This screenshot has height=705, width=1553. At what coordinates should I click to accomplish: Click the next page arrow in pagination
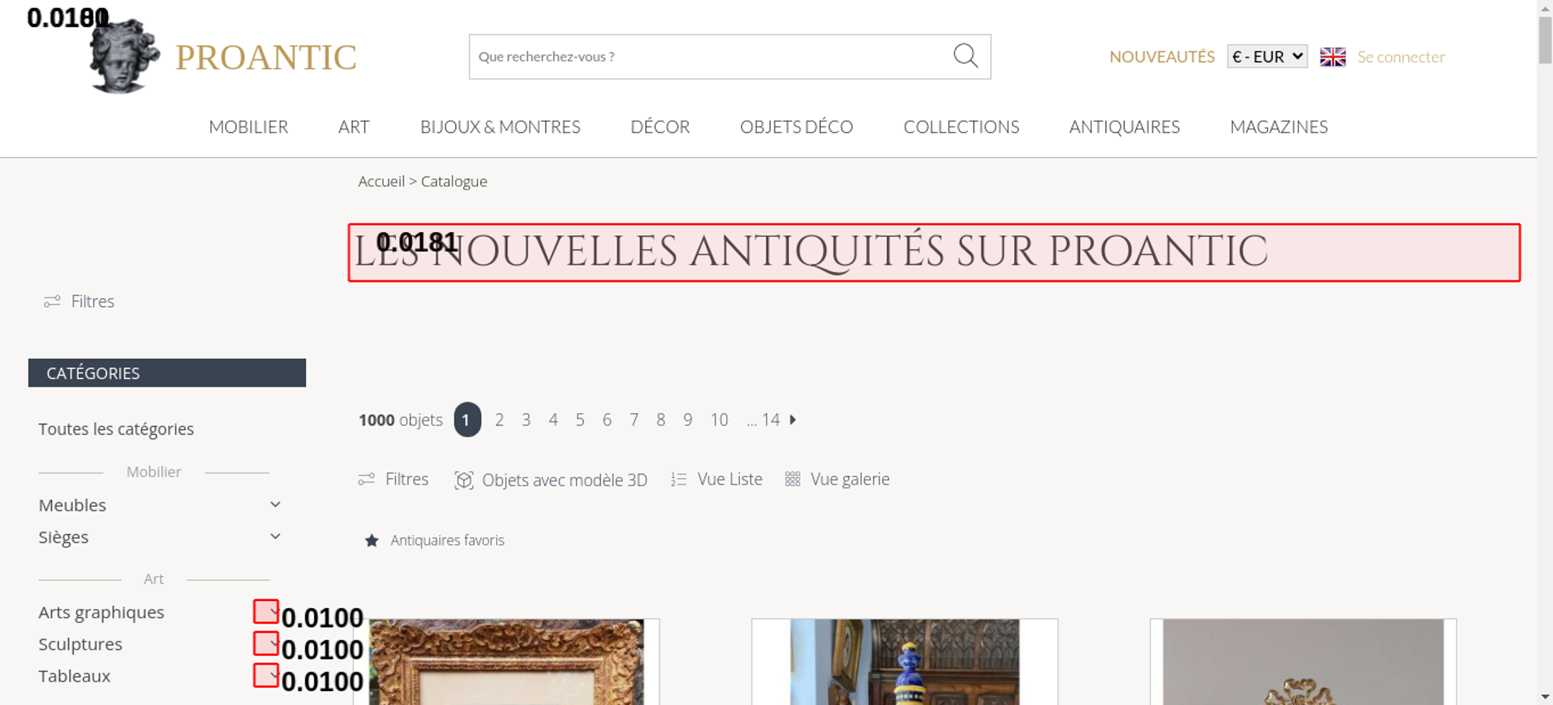[x=793, y=419]
